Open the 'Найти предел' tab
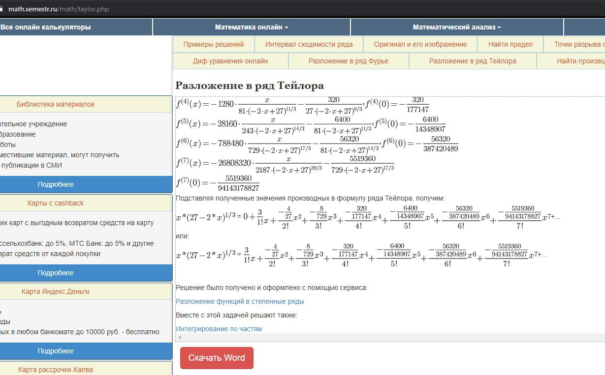 point(510,44)
